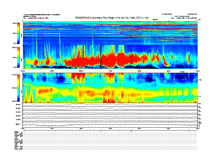Image resolution: width=213 pixels, height=165 pixels.
Task: Click the RAD2 heading in the bottom status table
Action: [16, 132]
